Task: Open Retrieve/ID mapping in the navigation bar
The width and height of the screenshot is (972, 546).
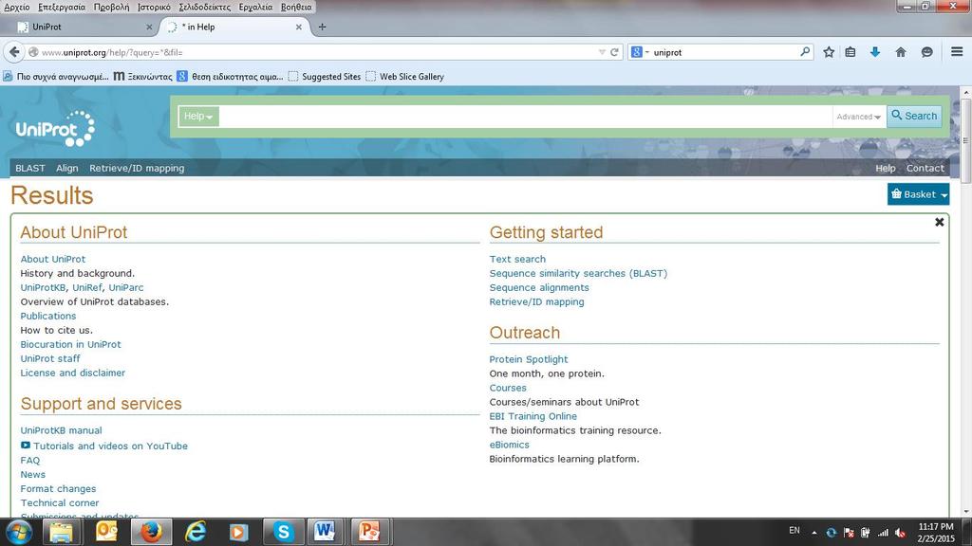Action: click(137, 168)
